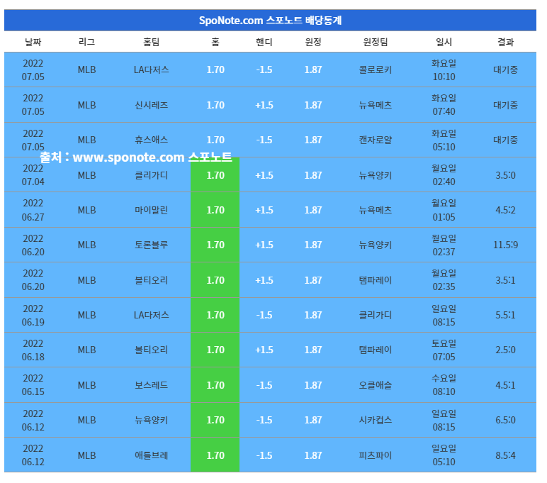Click away team 콜로로키
This screenshot has width=547, height=483.
click(x=375, y=70)
